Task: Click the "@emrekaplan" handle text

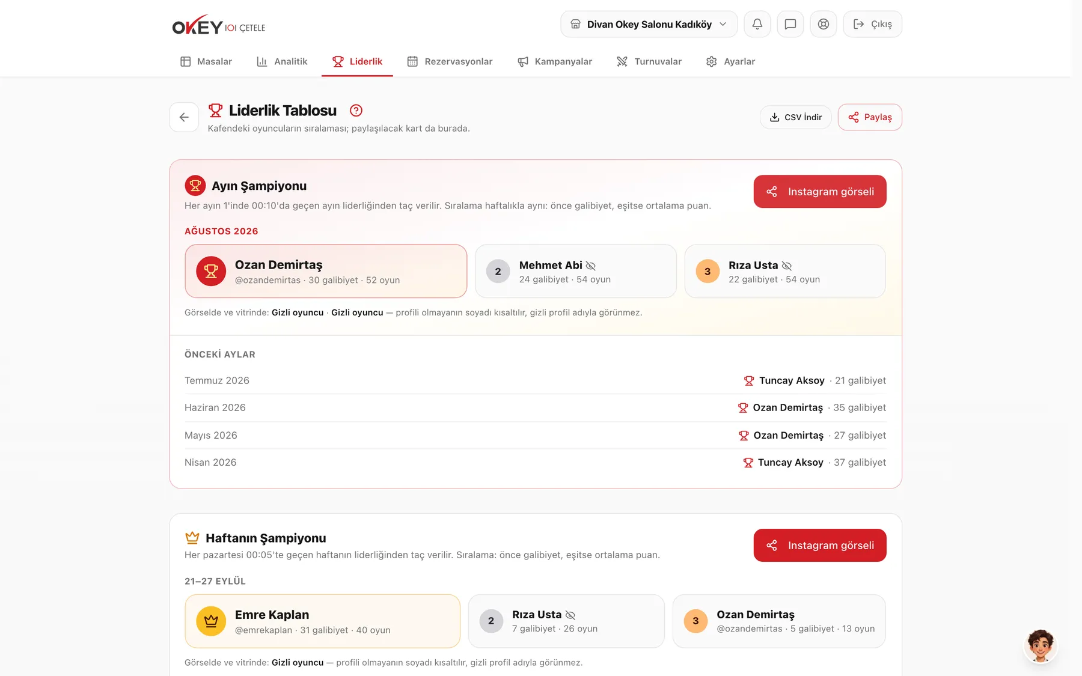Action: [263, 630]
